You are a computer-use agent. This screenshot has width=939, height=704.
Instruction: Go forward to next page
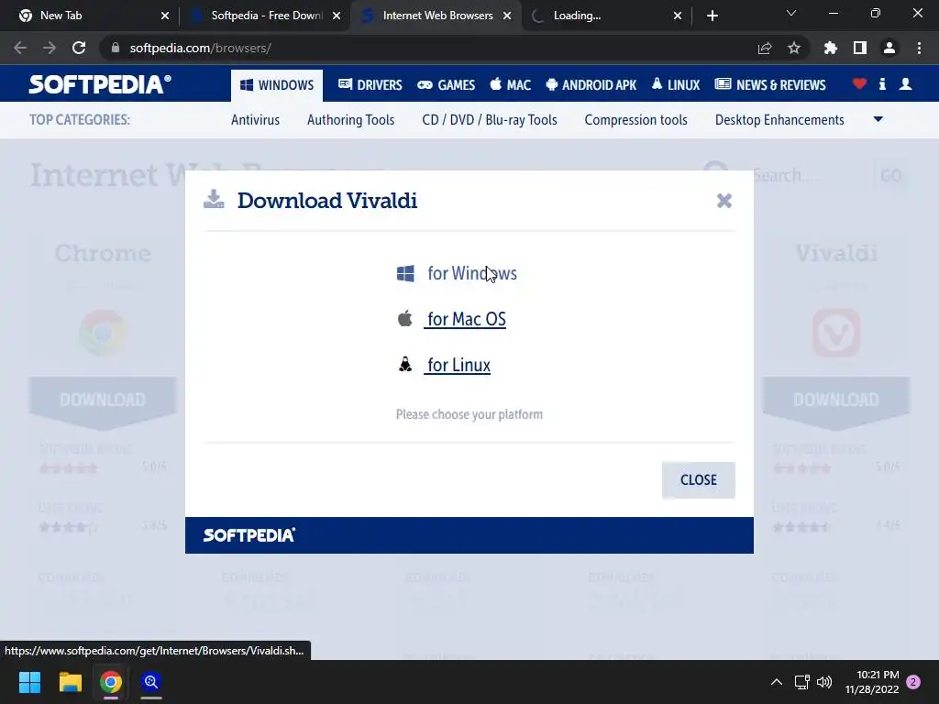pyautogui.click(x=50, y=48)
